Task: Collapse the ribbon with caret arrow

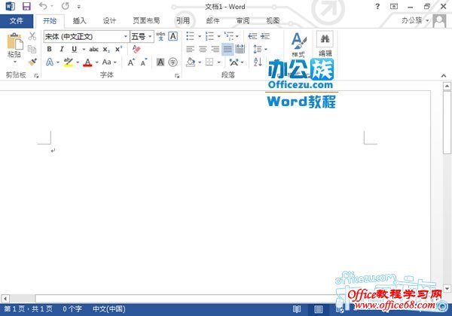Action: pos(444,76)
